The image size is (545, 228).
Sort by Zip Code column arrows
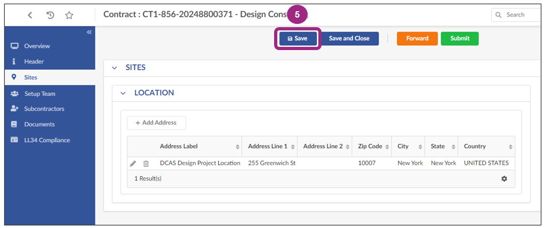[x=387, y=147]
